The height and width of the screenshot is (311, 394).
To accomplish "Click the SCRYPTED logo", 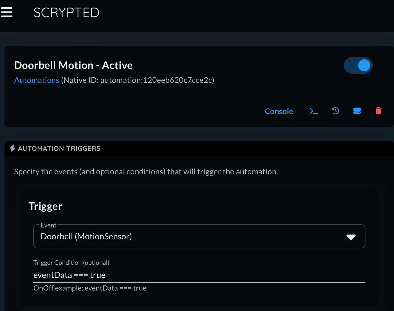I will 66,13.
